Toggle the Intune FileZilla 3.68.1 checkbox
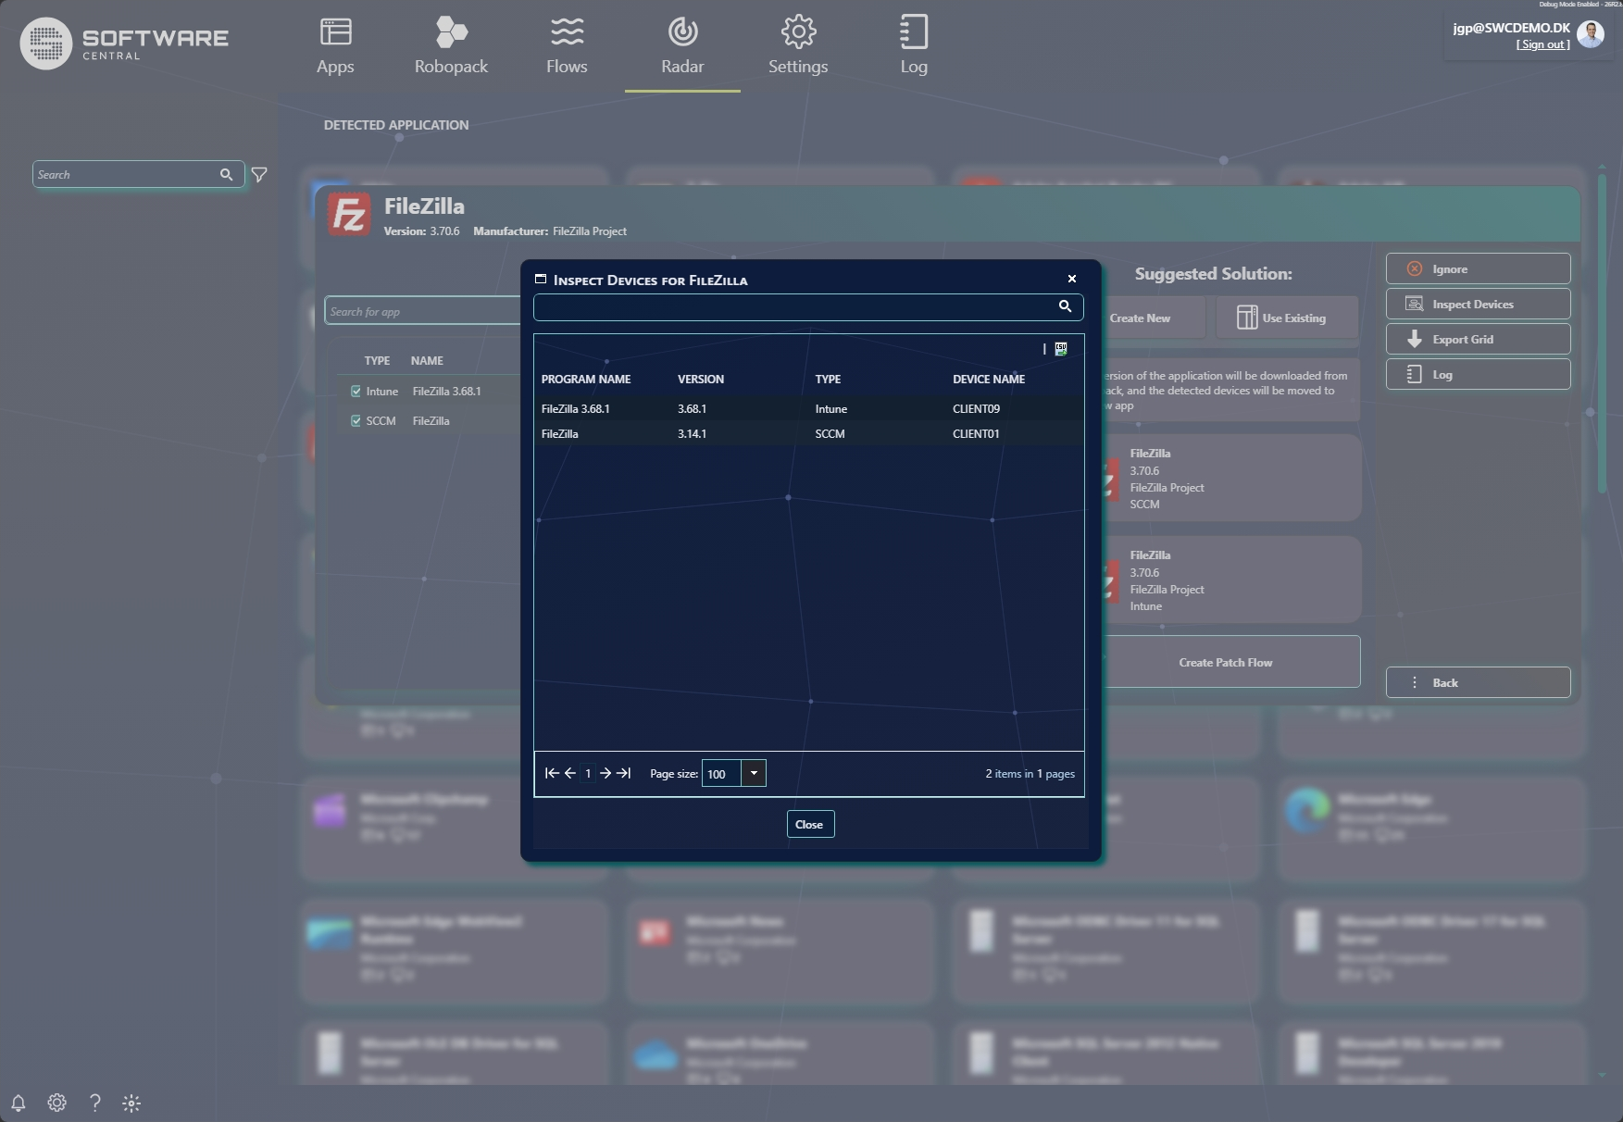1623x1122 pixels. point(356,392)
